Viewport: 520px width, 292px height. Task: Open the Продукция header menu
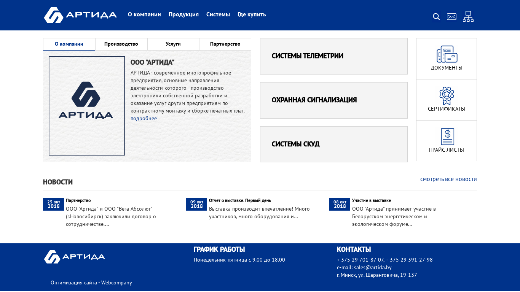tap(183, 14)
